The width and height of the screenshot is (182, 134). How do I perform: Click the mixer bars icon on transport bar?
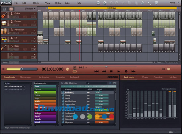click(163, 69)
